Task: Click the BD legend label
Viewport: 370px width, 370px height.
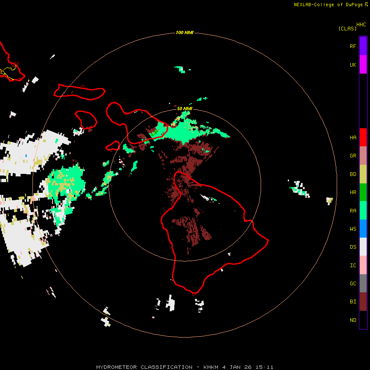Action: [x=353, y=174]
